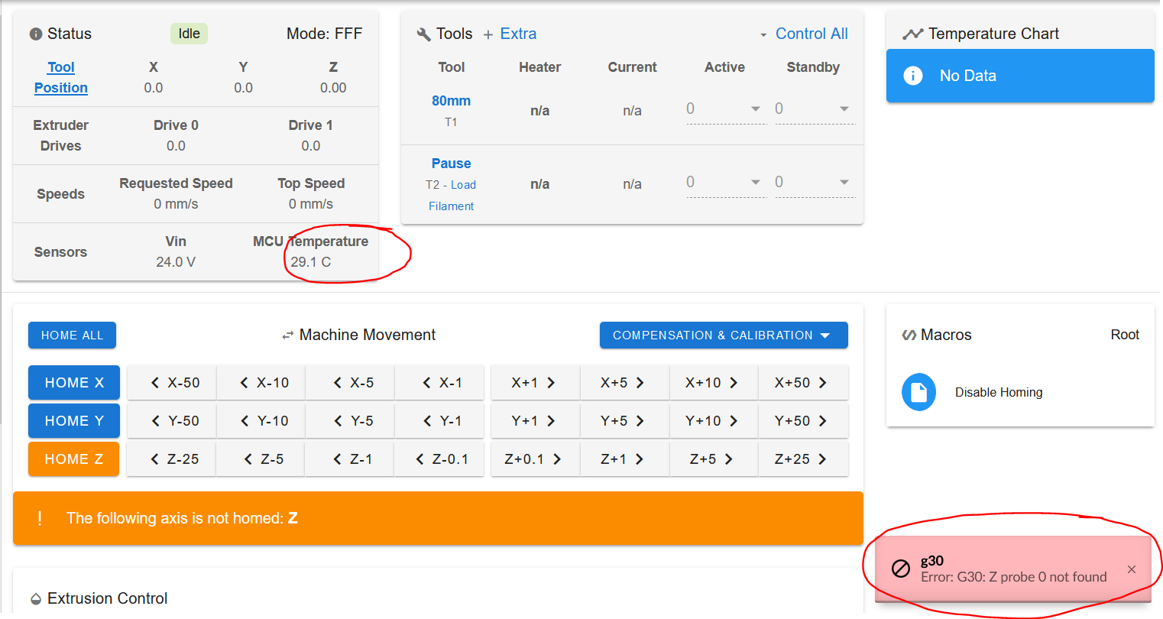Click the Home X button

[x=74, y=383]
